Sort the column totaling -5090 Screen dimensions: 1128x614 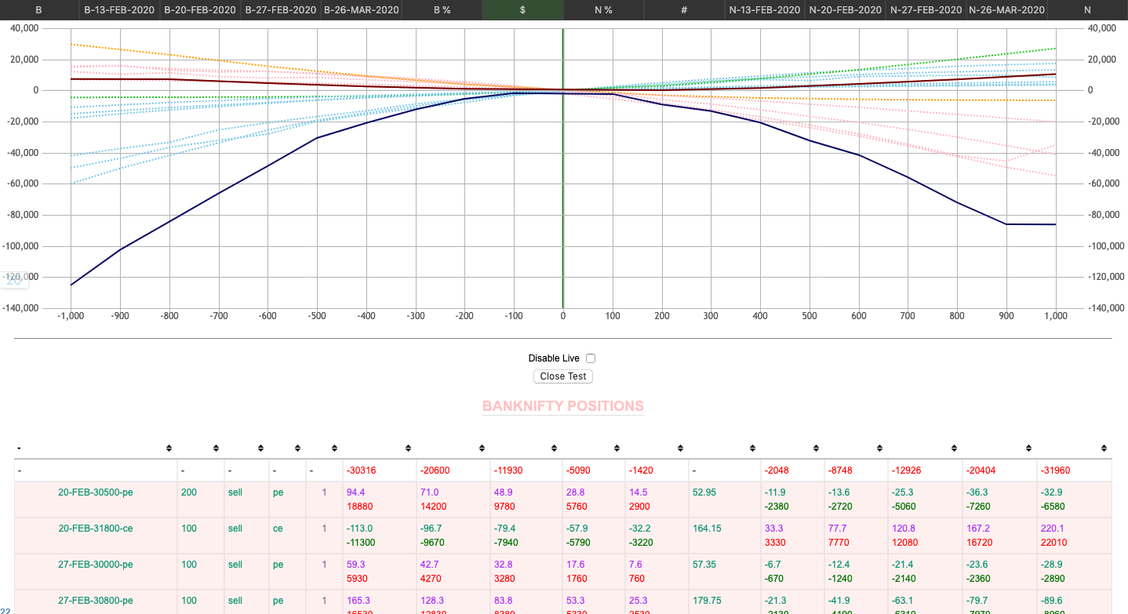pos(617,449)
